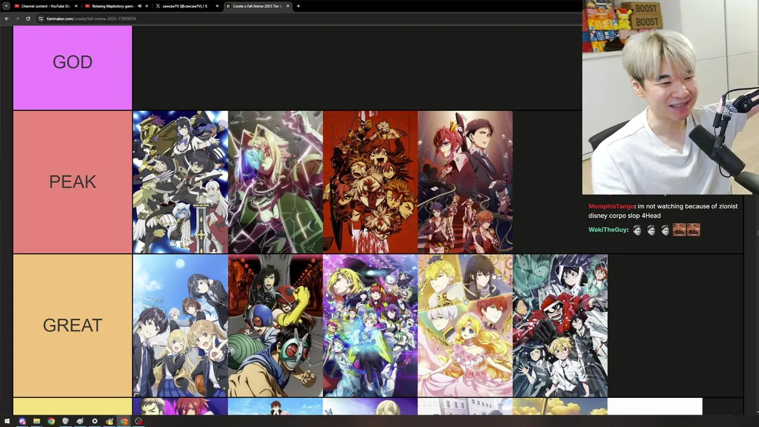Select the pink GOD tier label
Image resolution: width=759 pixels, height=427 pixels.
coord(72,68)
